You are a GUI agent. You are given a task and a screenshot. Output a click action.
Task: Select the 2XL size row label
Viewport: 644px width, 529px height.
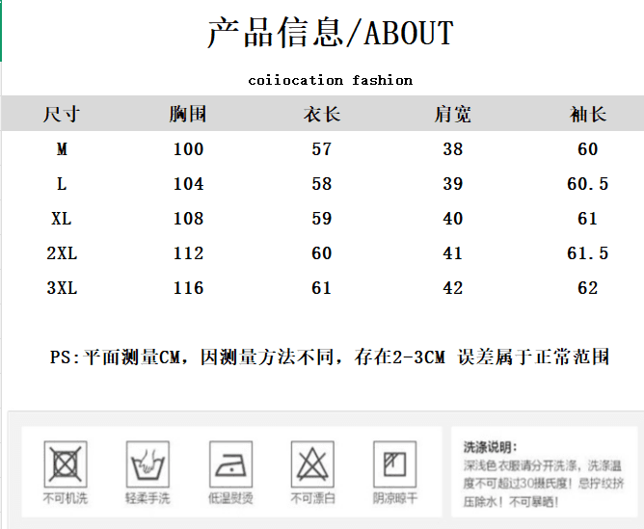coord(62,253)
